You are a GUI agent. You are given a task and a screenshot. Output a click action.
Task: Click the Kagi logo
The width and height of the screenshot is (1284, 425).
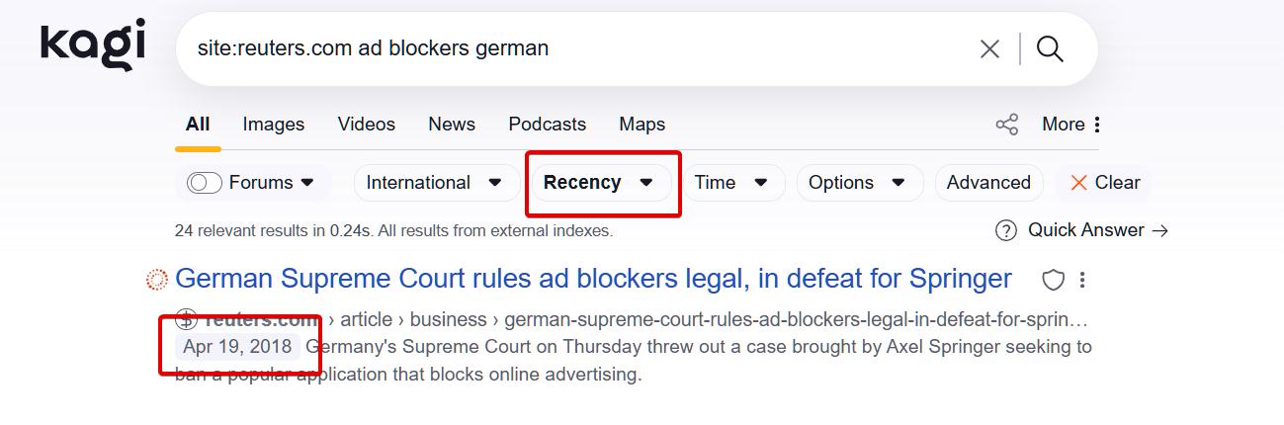pyautogui.click(x=92, y=45)
